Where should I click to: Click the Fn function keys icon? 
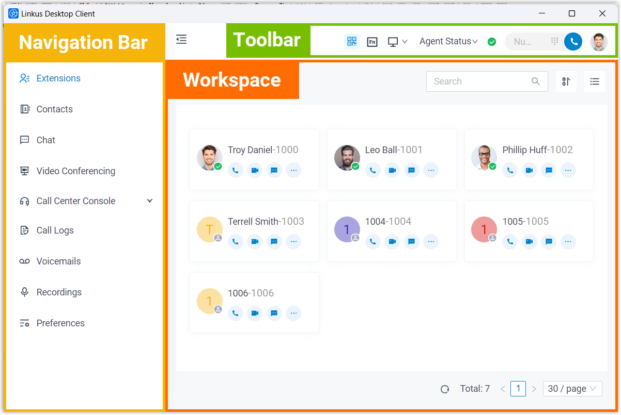pyautogui.click(x=372, y=42)
